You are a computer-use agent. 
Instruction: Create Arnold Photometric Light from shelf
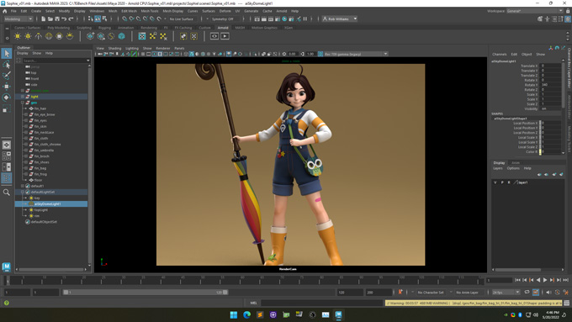coord(39,36)
